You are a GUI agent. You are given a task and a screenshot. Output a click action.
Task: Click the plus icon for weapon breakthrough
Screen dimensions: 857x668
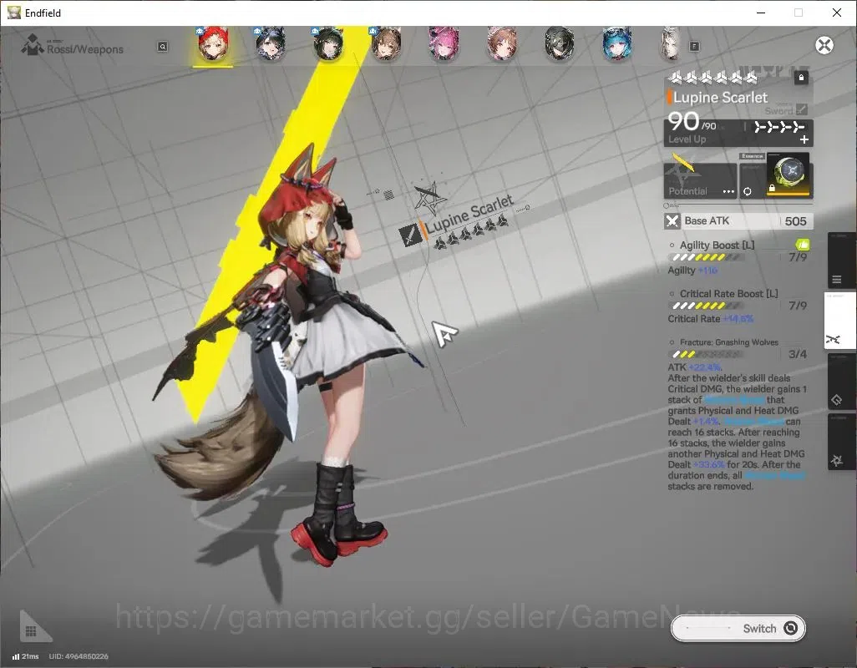[x=804, y=139]
